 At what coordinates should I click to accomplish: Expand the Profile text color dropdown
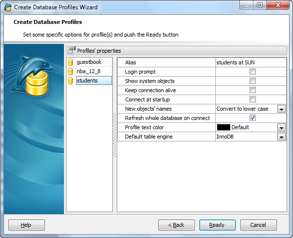point(281,128)
